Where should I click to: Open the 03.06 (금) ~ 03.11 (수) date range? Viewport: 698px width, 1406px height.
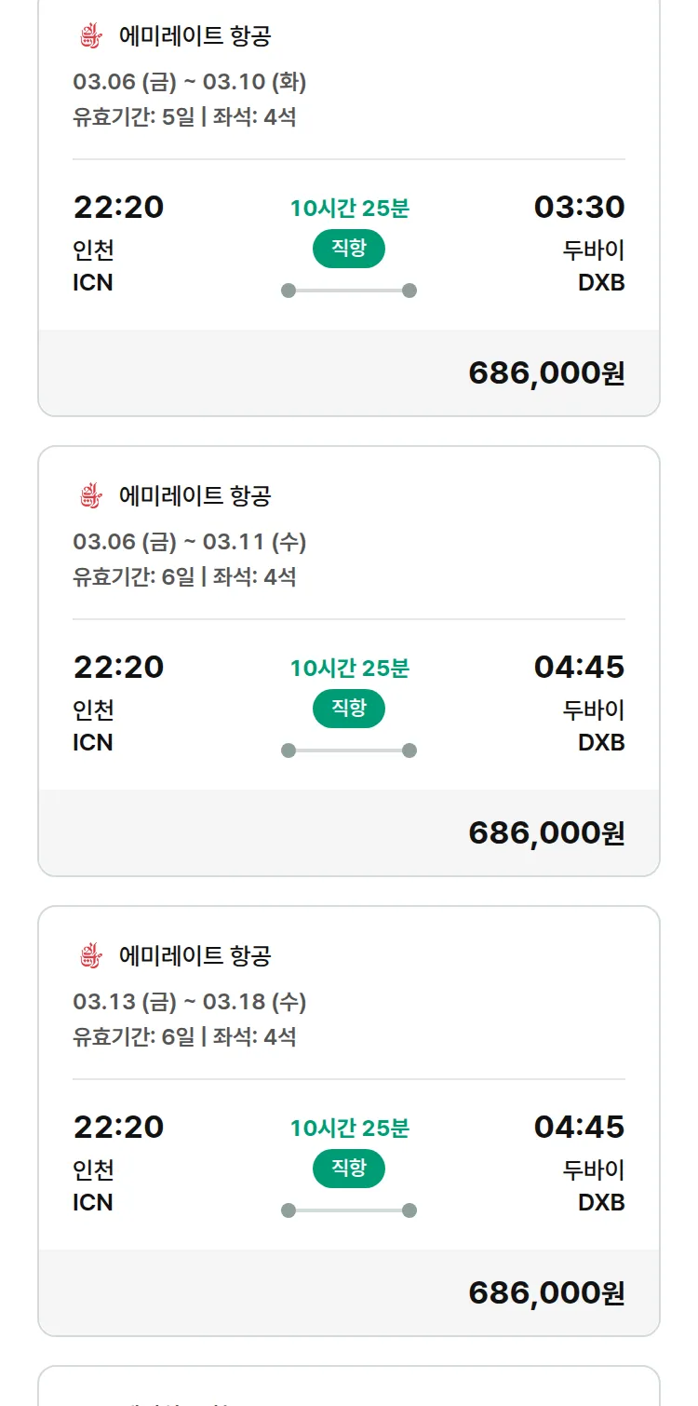(190, 541)
